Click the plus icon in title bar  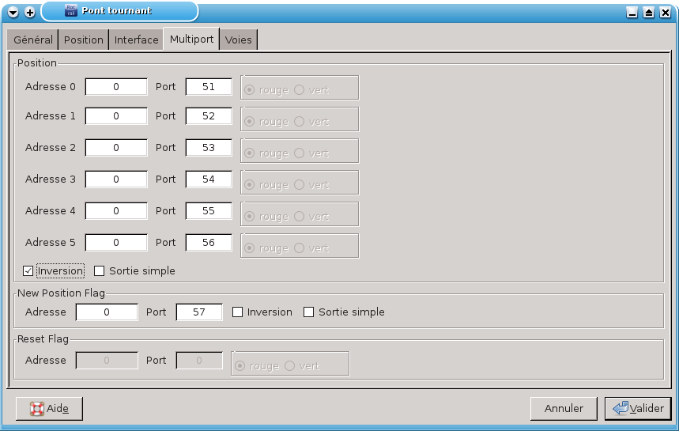(x=30, y=13)
